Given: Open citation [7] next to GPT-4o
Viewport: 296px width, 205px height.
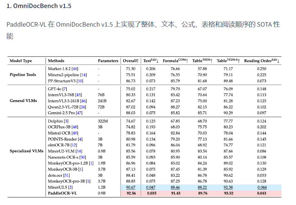Looking at the screenshot, I should 64,89.
